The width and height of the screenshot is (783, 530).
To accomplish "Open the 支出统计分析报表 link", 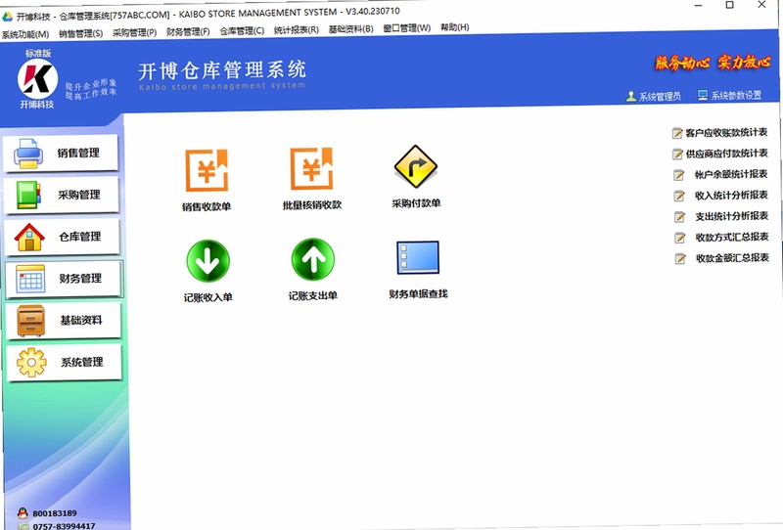I will pyautogui.click(x=732, y=216).
